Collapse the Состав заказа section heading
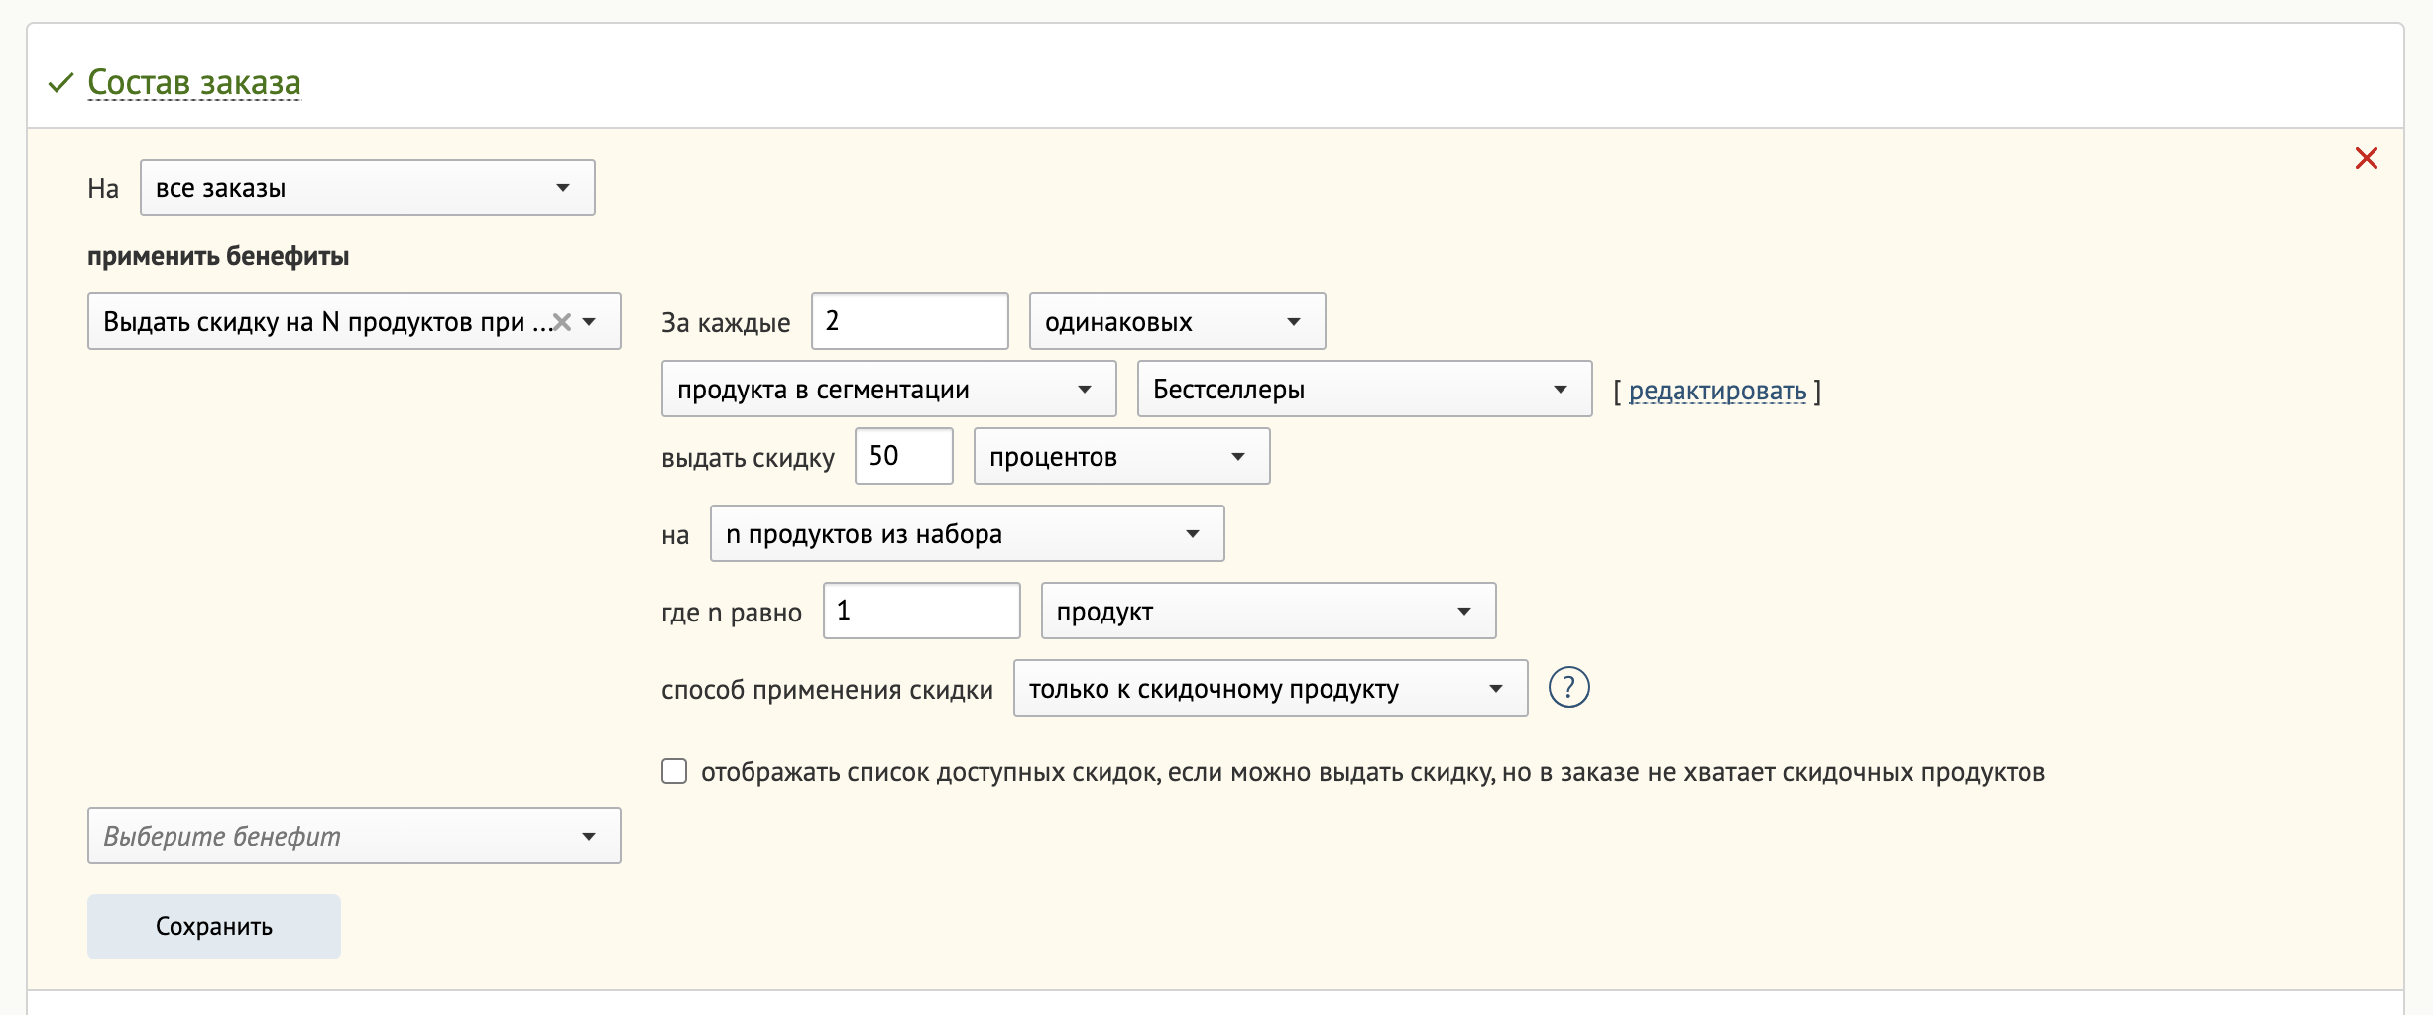 click(194, 82)
